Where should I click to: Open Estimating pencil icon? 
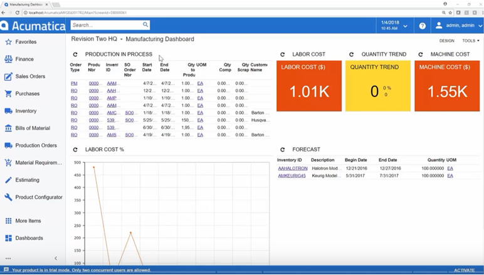tap(8, 180)
